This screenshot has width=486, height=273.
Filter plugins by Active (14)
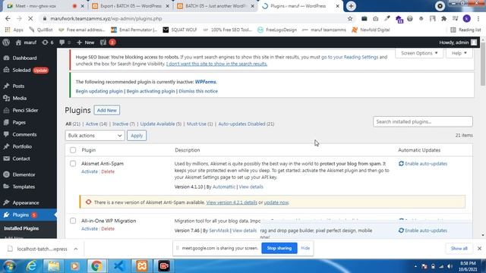(x=96, y=124)
